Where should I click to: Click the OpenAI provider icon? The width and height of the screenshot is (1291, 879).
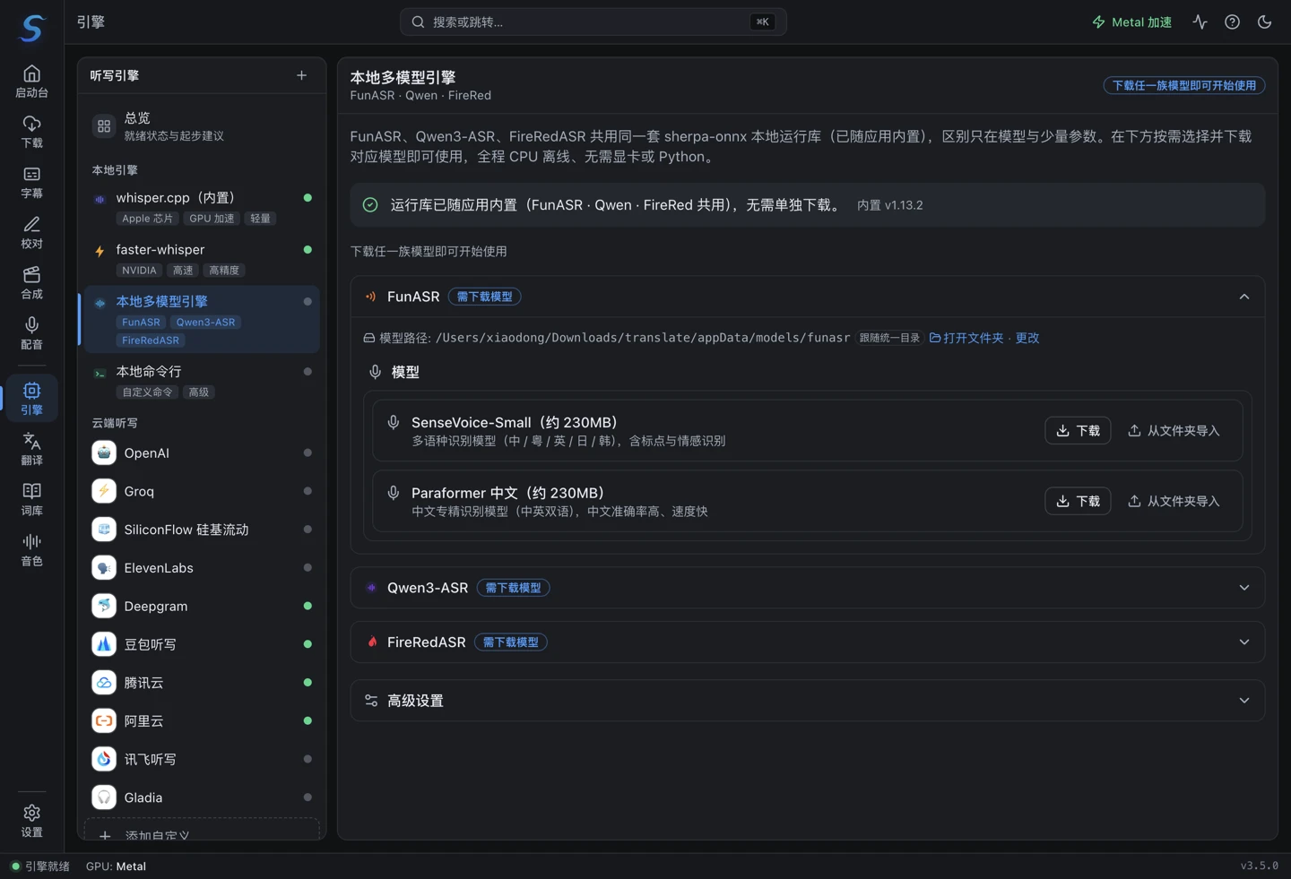pos(104,452)
